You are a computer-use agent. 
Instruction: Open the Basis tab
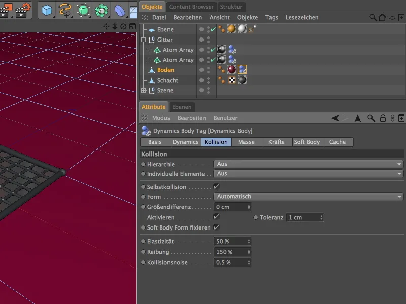(x=155, y=142)
